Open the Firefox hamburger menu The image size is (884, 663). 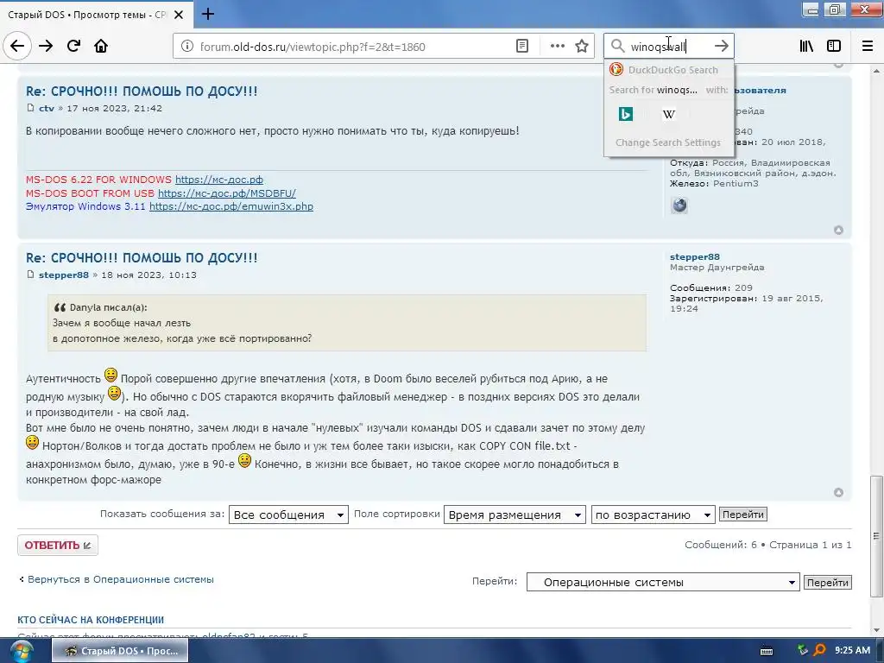[867, 46]
